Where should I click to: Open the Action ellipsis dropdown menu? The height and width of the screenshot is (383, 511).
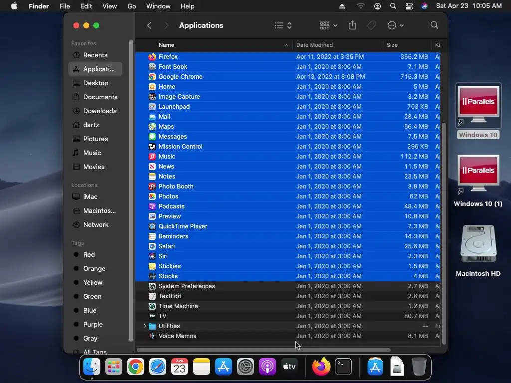(x=396, y=25)
